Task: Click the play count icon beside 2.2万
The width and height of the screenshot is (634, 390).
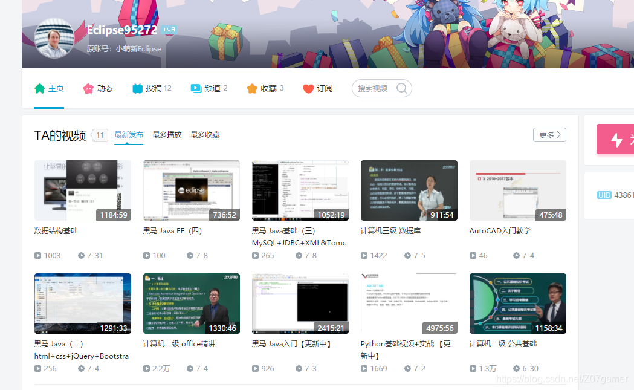Action: [146, 369]
